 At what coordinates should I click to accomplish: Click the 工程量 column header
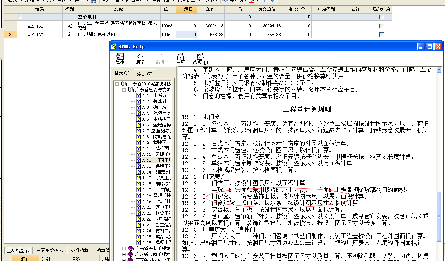click(187, 10)
